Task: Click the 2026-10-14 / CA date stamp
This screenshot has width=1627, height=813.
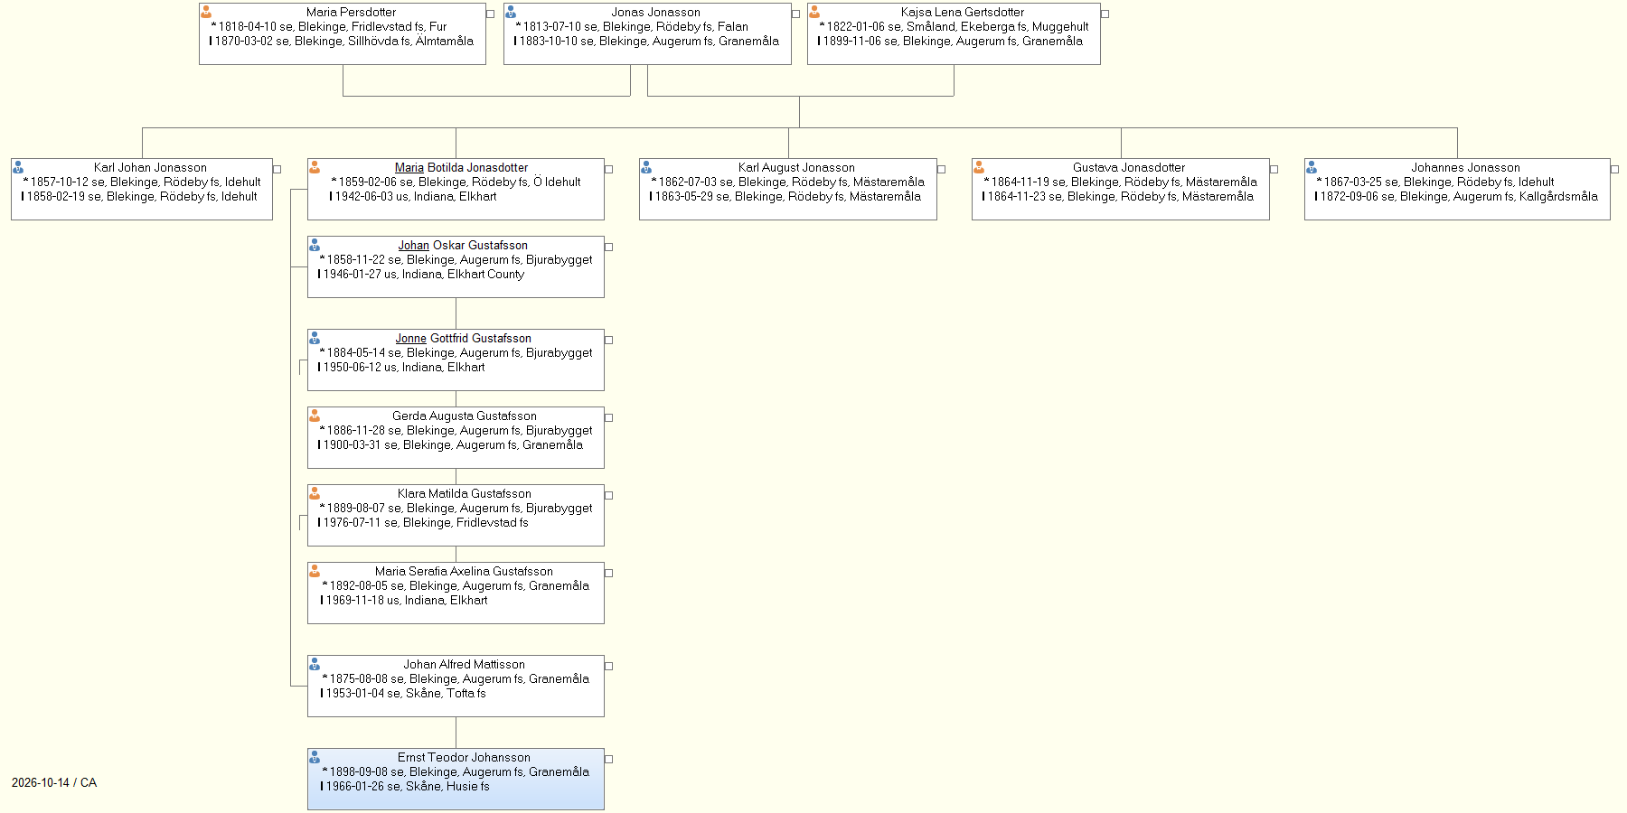Action: pos(54,782)
